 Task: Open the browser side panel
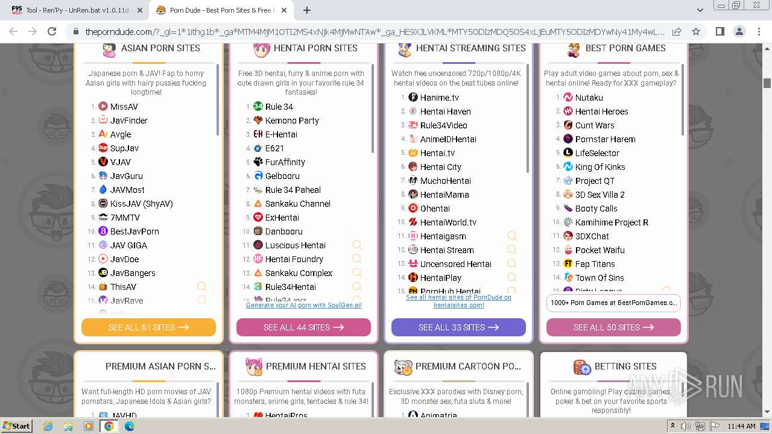pos(720,31)
